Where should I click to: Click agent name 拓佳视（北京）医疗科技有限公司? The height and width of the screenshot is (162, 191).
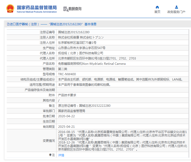[80, 53]
